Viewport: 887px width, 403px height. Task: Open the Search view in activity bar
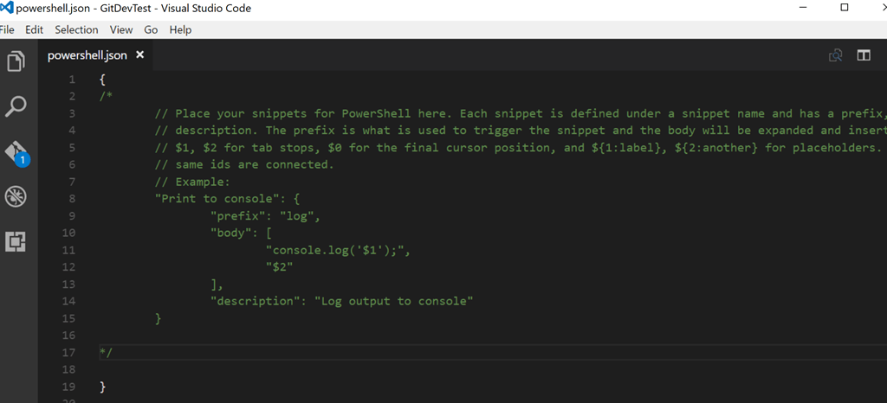pos(16,106)
